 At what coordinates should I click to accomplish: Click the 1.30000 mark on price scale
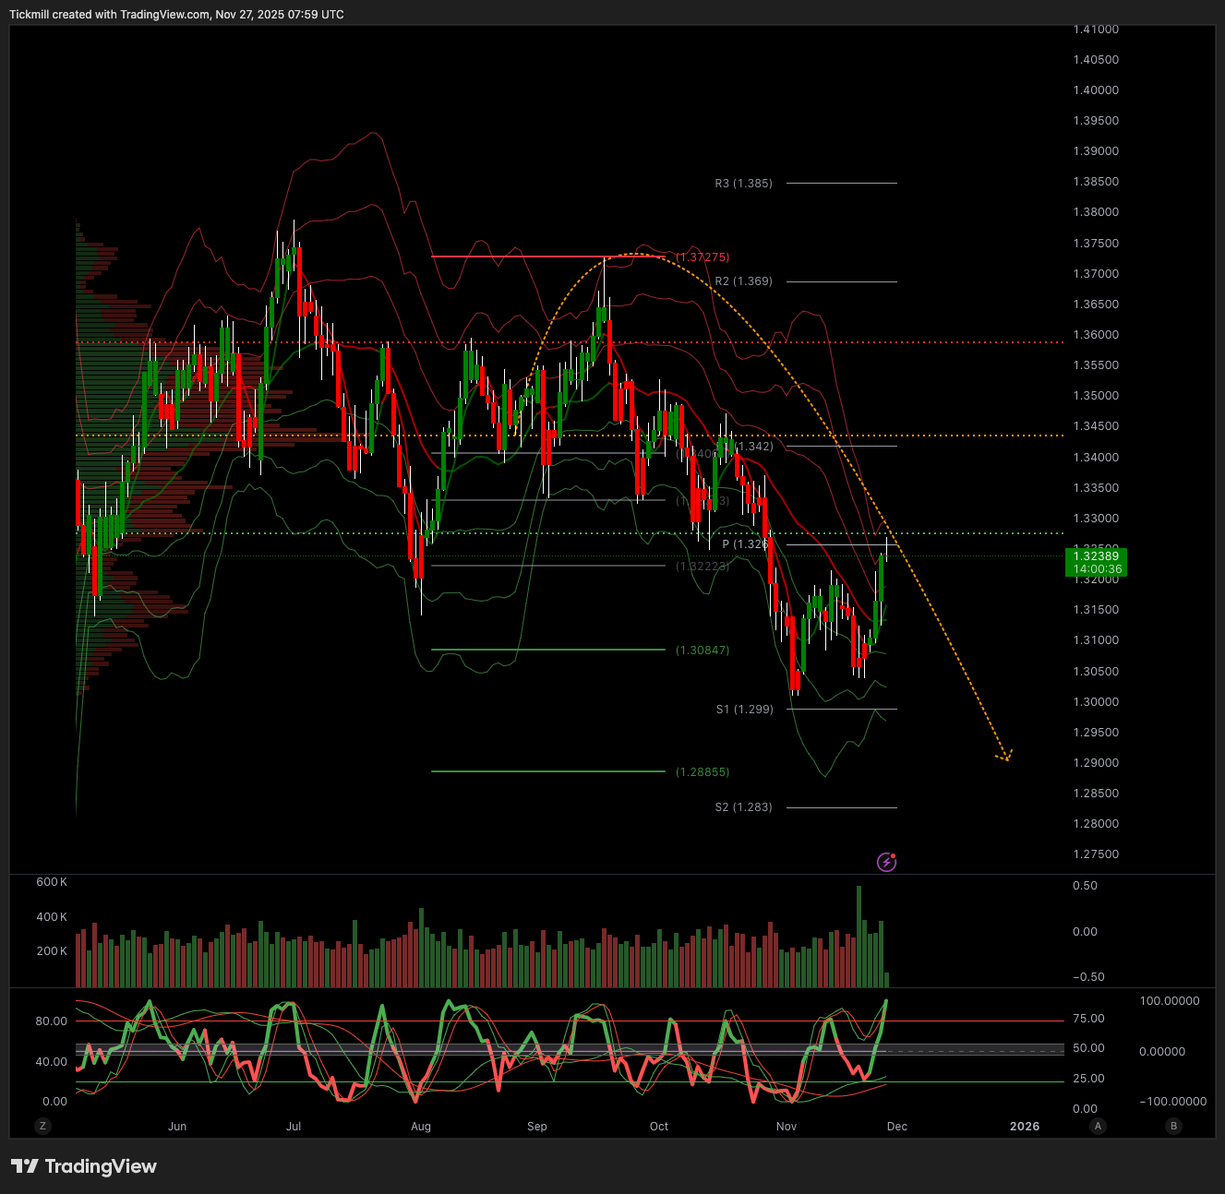click(1096, 702)
